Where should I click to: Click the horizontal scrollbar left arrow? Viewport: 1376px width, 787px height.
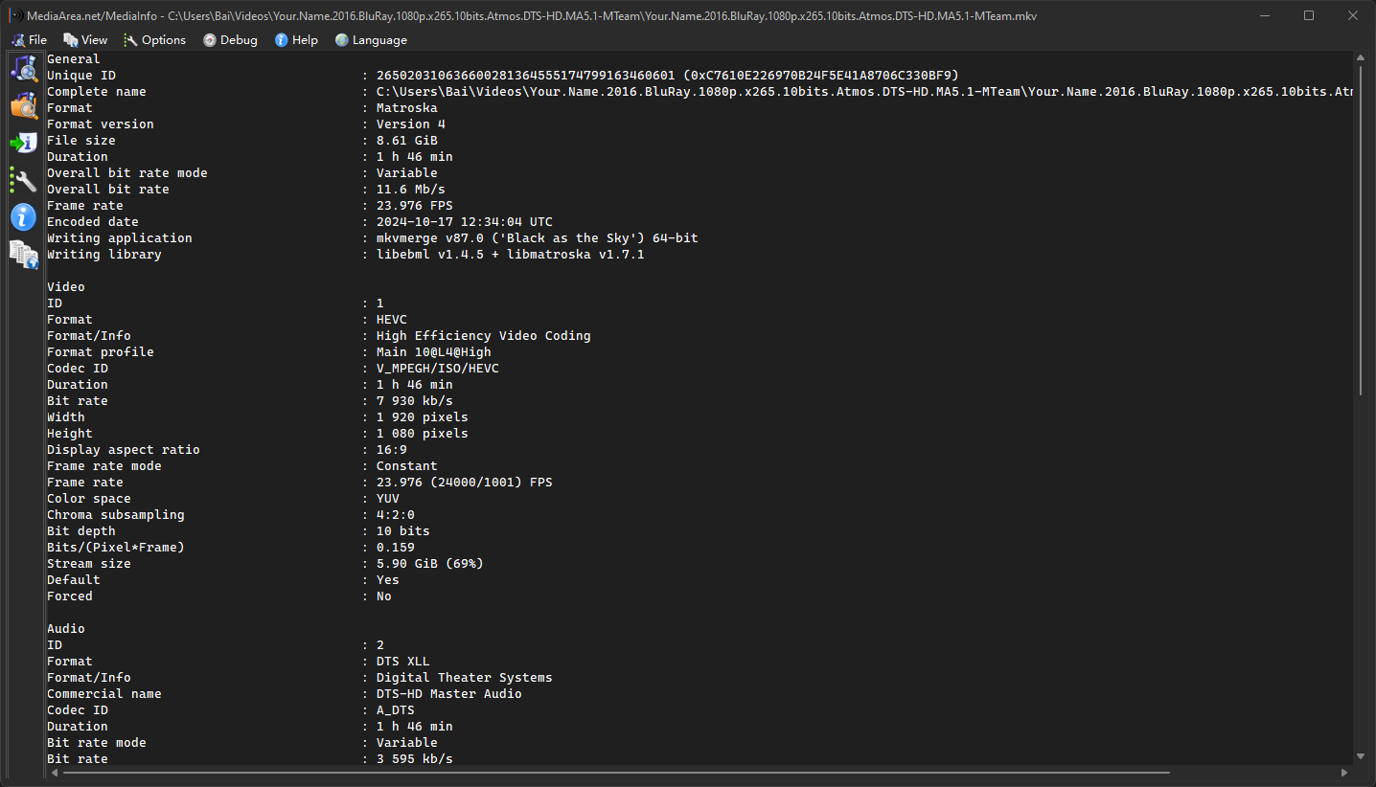point(55,772)
